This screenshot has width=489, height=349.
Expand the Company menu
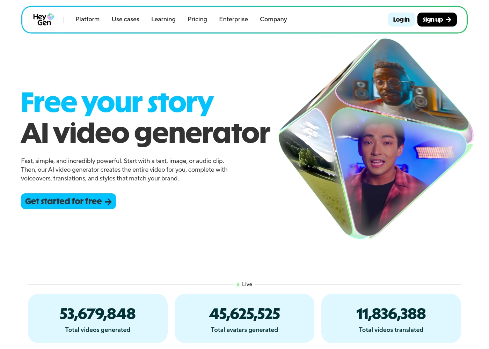[273, 19]
